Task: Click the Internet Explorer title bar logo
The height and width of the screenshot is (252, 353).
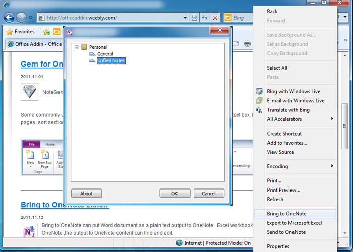Action: (6, 4)
